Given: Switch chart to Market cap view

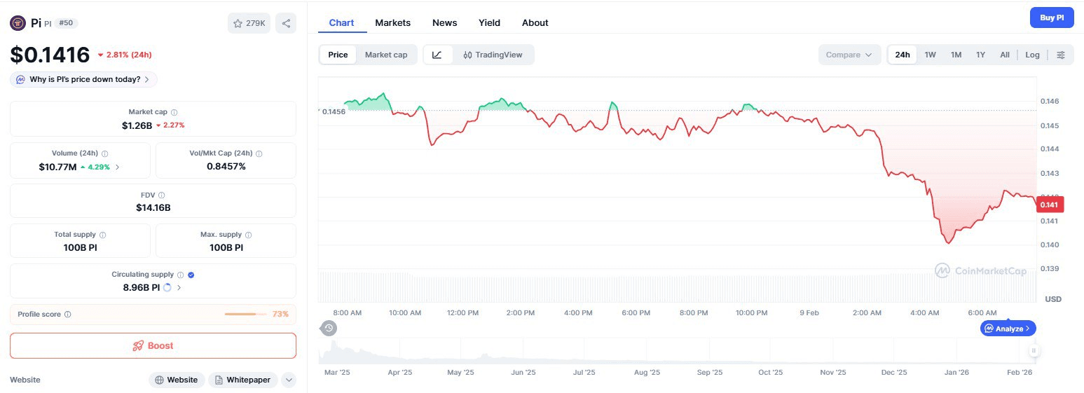Looking at the screenshot, I should pyautogui.click(x=385, y=55).
